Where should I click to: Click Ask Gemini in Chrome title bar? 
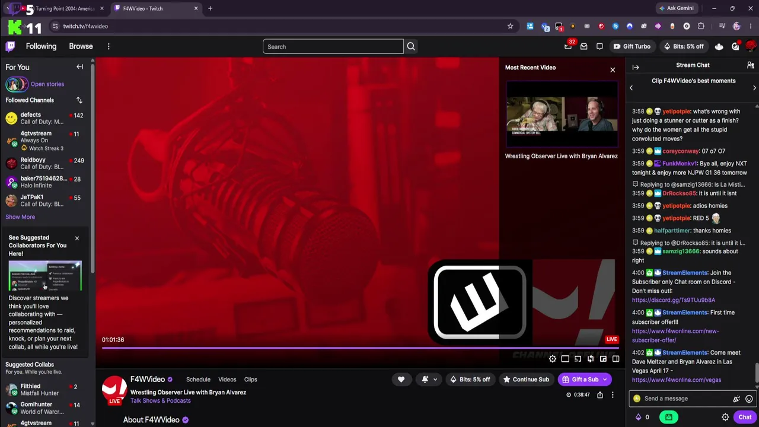coord(676,8)
